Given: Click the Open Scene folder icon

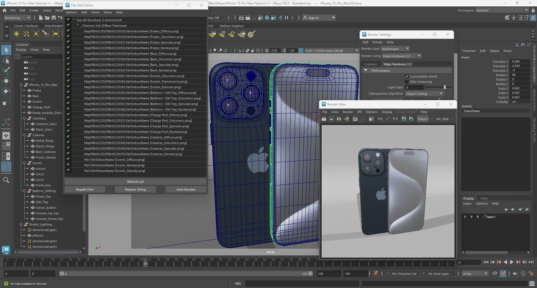Looking at the screenshot, I should [x=47, y=18].
